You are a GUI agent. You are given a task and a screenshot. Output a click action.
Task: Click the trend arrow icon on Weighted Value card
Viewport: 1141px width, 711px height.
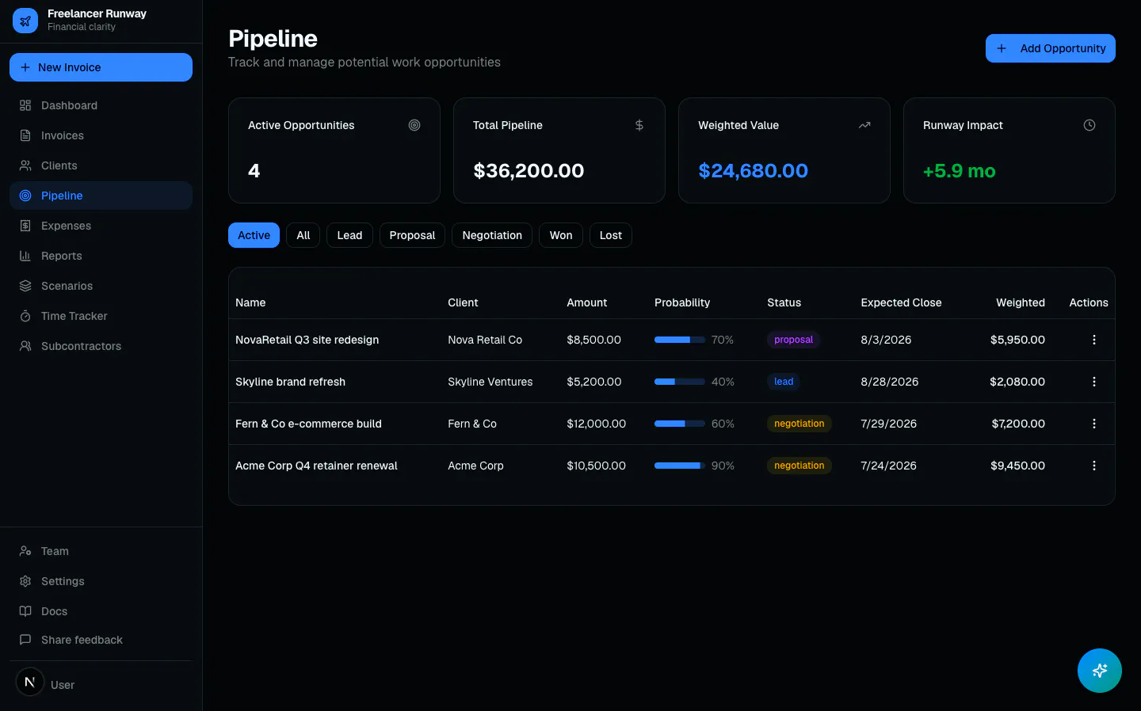864,125
